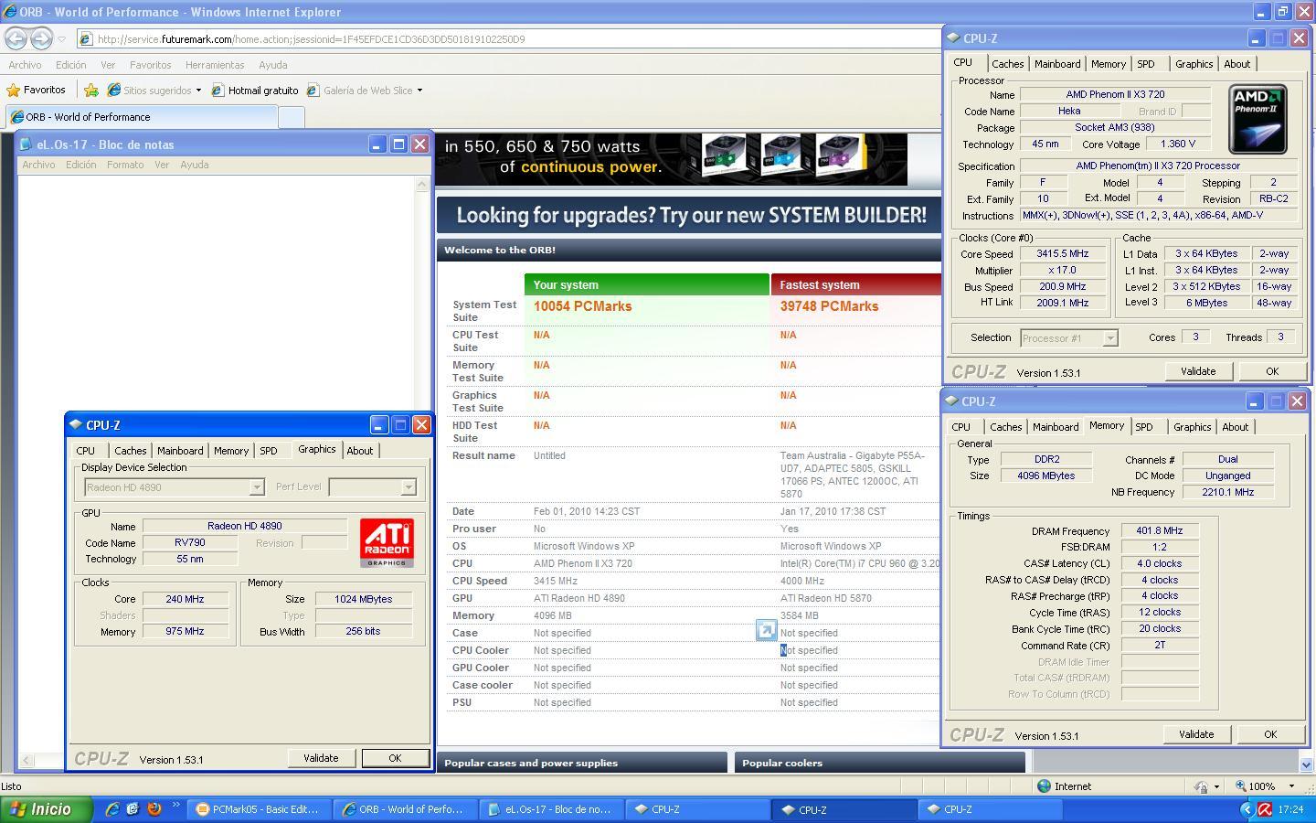Launch Firefox from quick launch

[154, 809]
